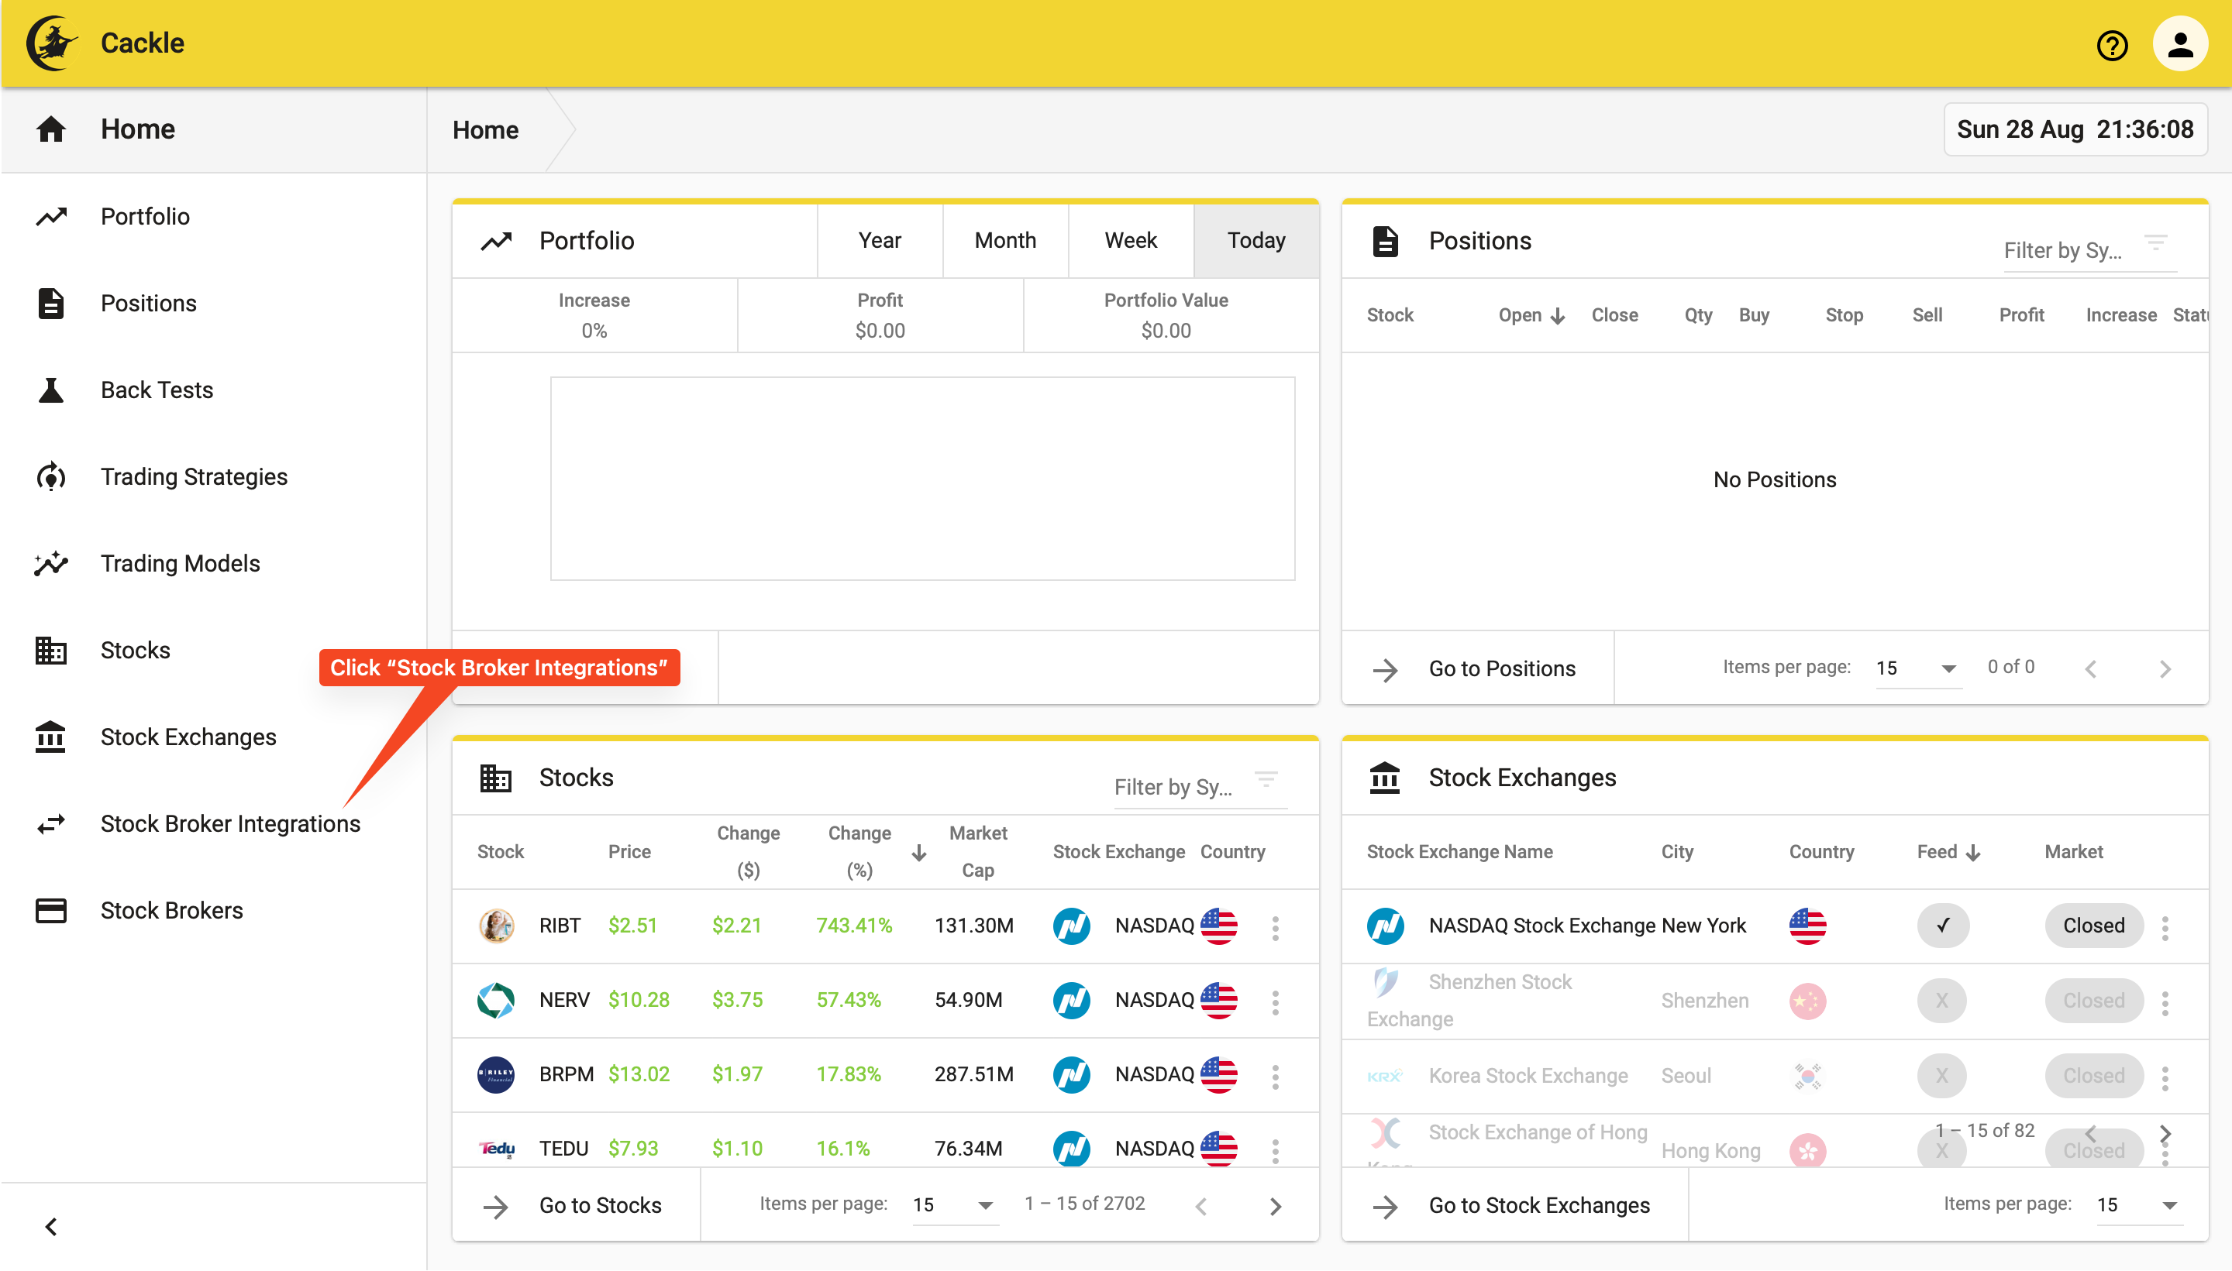The height and width of the screenshot is (1271, 2232).
Task: Sort Stock Exchanges by Feed column
Action: point(1948,851)
